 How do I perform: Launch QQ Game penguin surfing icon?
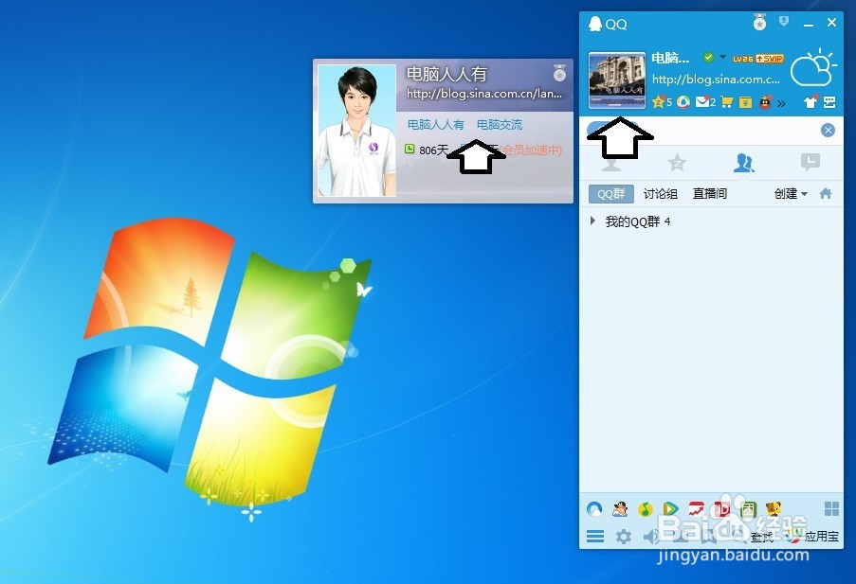pyautogui.click(x=620, y=509)
